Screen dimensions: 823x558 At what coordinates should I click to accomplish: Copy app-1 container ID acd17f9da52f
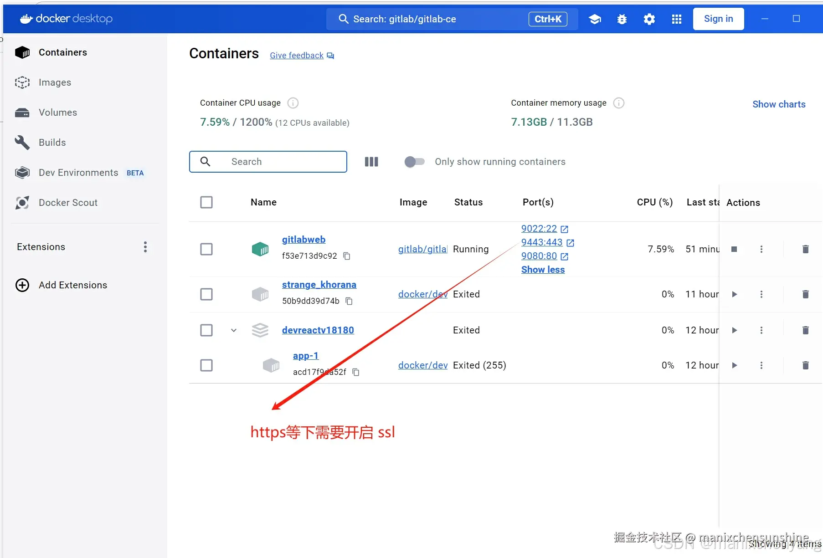click(356, 372)
